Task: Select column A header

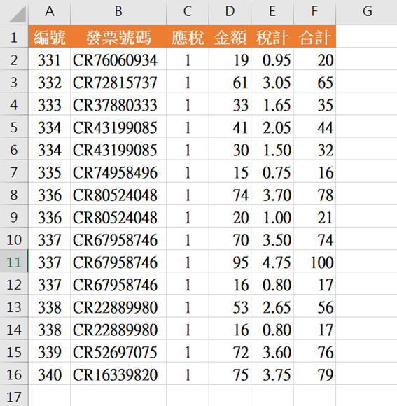Action: [49, 12]
